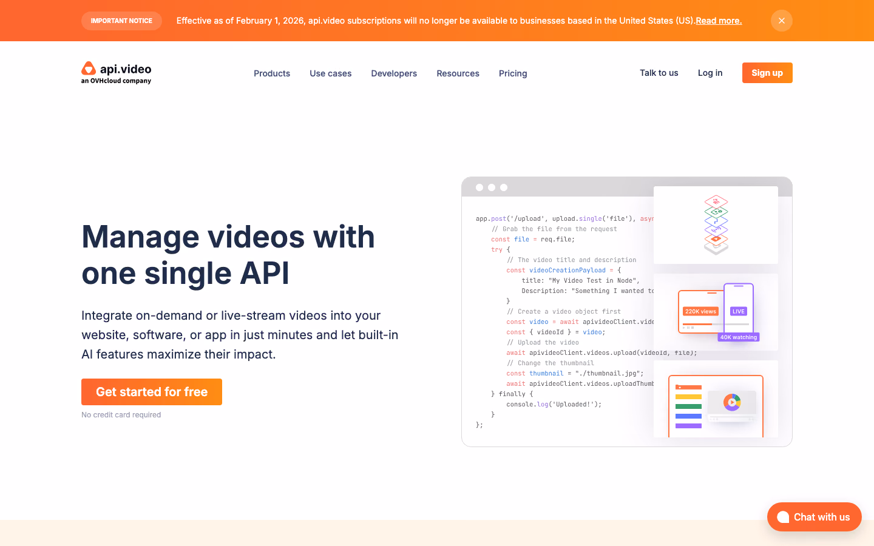Image resolution: width=874 pixels, height=546 pixels.
Task: Click the No credit card required text
Action: (x=121, y=415)
